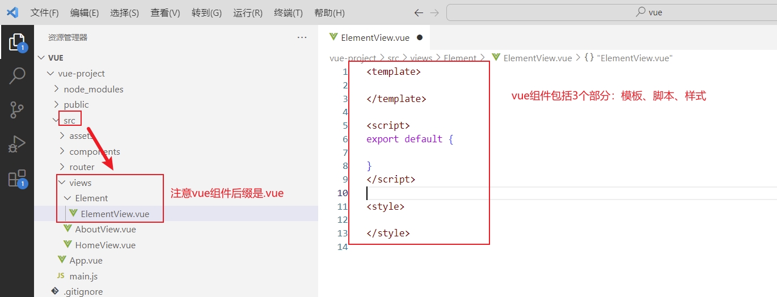Click the views breadcrumb segment

pos(421,58)
